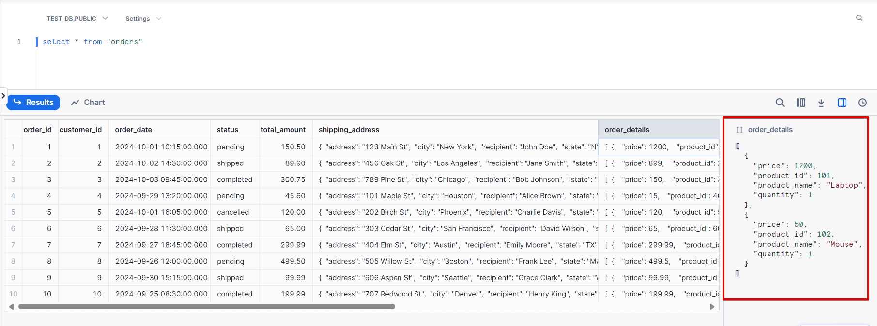The image size is (877, 326).
Task: Click the search icon in the results toolbar
Action: (x=780, y=103)
